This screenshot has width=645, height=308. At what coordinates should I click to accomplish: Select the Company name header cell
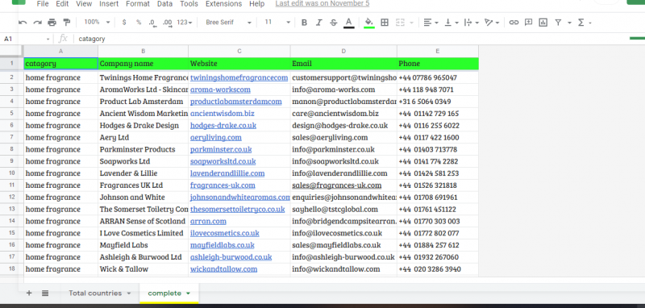pos(144,64)
